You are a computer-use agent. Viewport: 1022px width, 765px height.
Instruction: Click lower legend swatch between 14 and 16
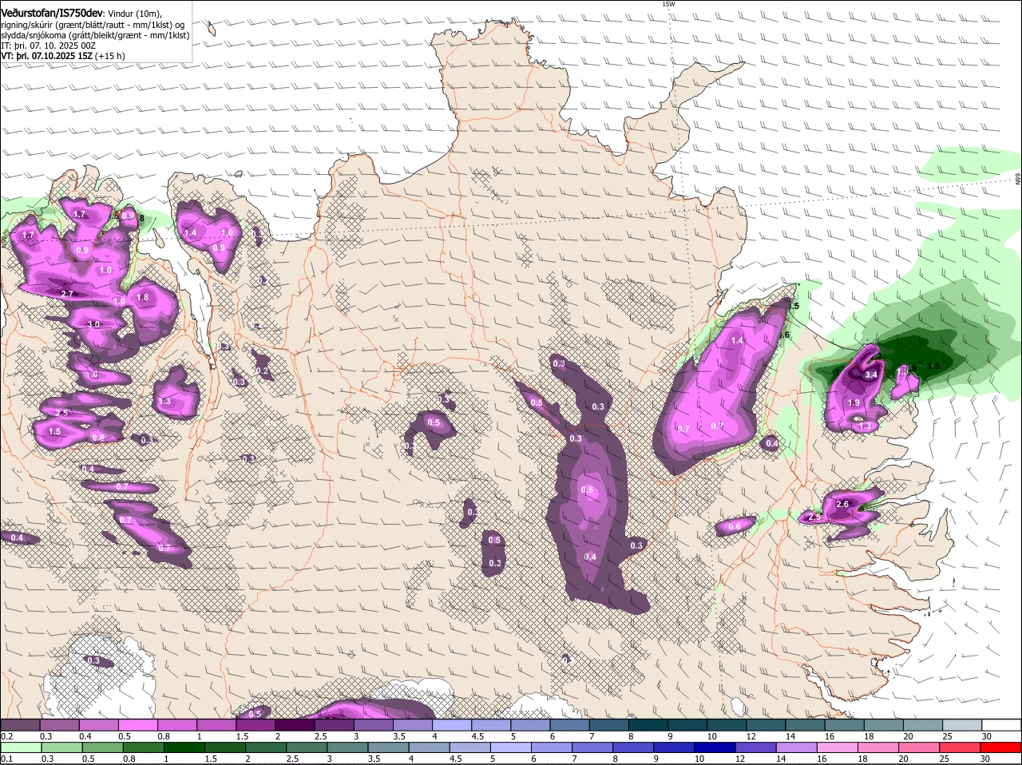pyautogui.click(x=798, y=747)
